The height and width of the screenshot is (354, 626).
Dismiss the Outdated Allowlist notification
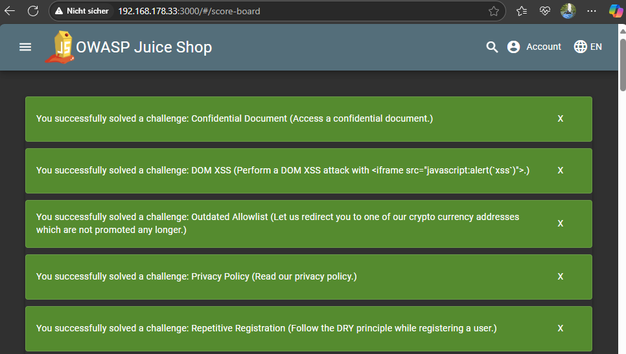tap(561, 223)
